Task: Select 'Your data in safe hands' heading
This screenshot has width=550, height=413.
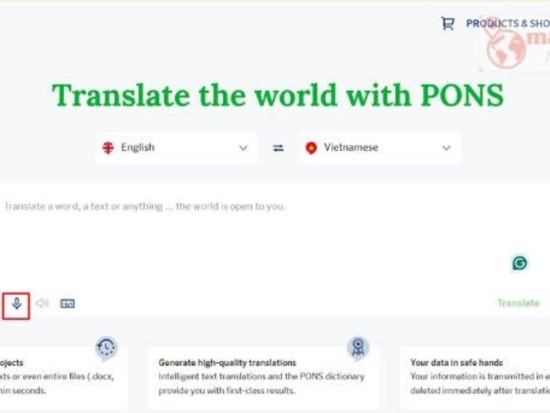Action: [456, 363]
